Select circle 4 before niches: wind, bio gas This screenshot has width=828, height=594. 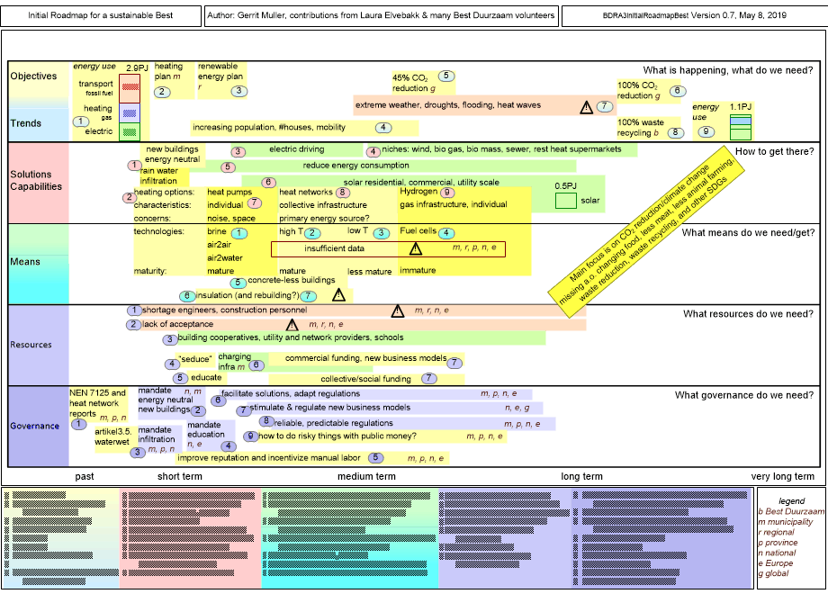tap(373, 151)
